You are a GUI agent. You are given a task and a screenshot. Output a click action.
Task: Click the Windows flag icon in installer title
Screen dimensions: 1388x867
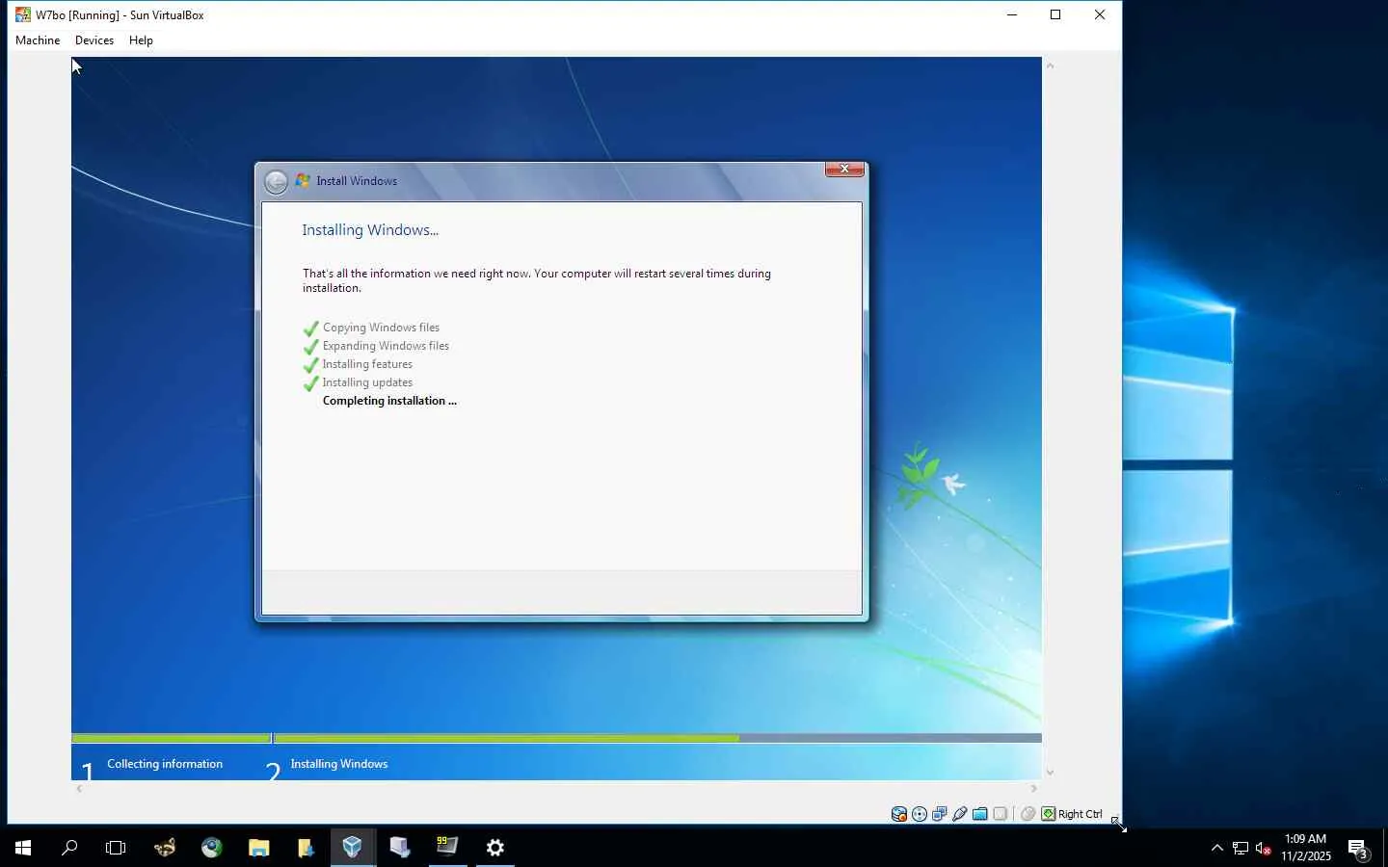(x=303, y=181)
